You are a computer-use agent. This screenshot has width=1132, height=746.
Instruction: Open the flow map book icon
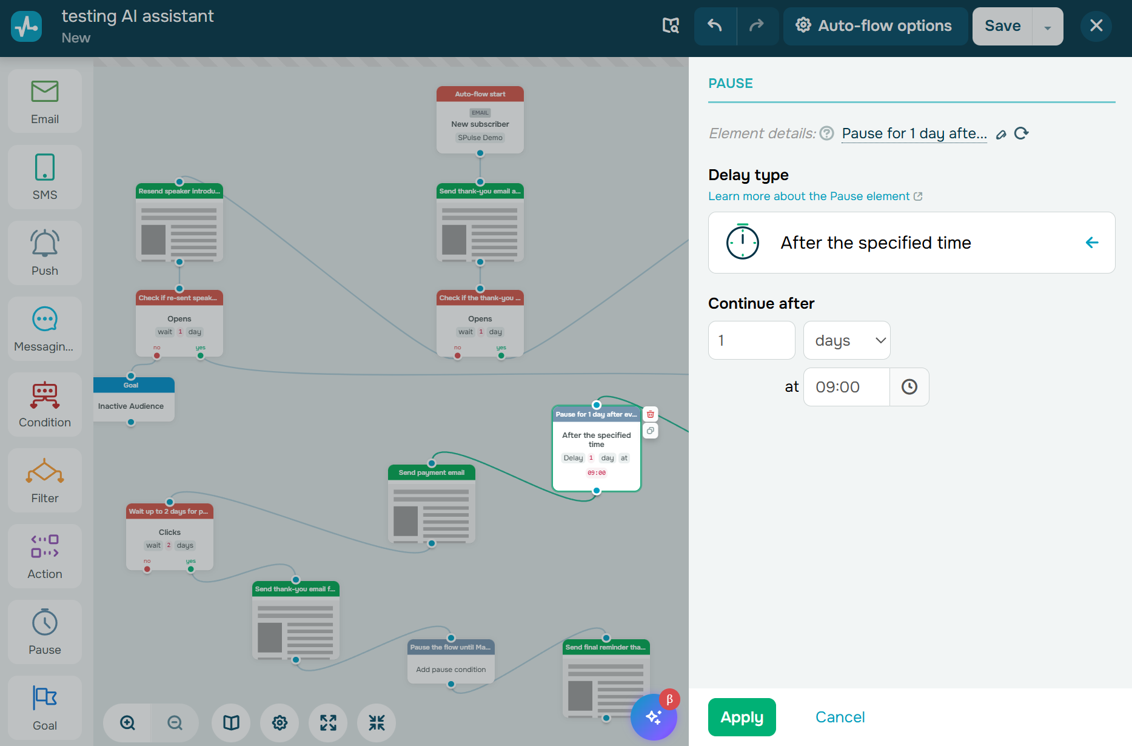(231, 723)
